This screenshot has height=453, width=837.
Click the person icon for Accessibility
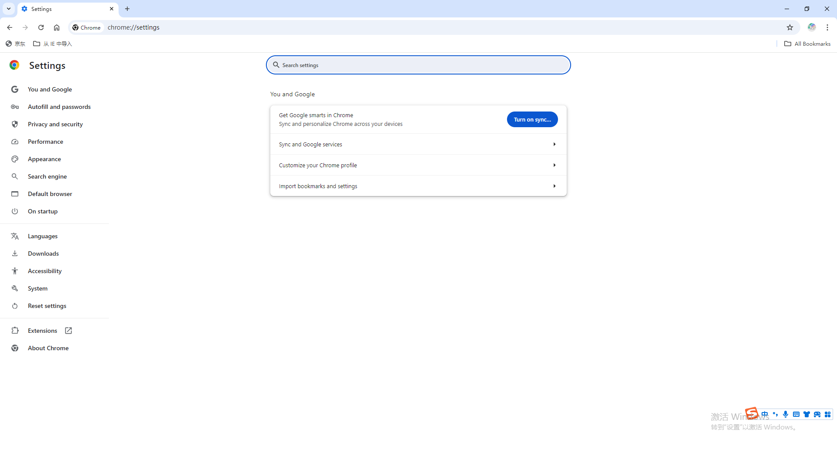(x=15, y=271)
